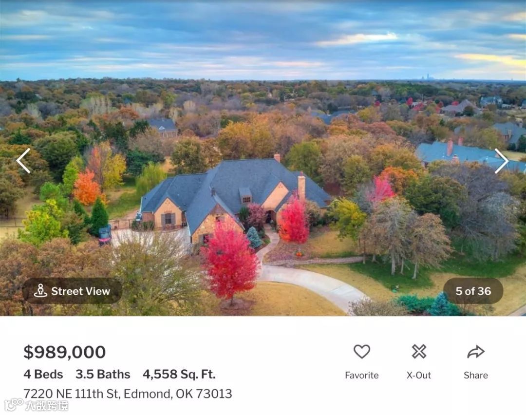
Task: Click the Favorite heart icon
Action: pos(361,352)
